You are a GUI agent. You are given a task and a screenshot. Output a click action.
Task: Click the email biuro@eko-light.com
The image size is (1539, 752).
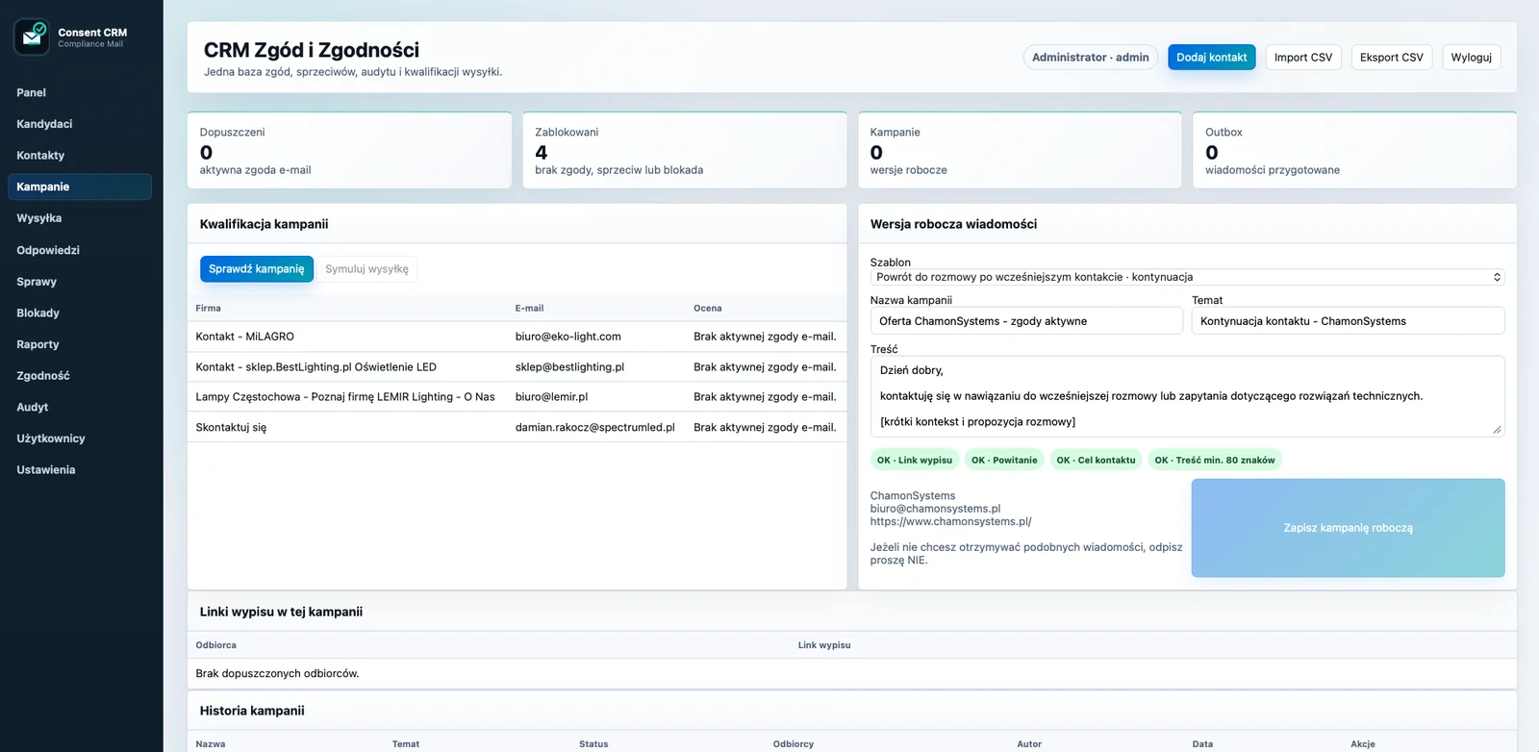tap(568, 337)
